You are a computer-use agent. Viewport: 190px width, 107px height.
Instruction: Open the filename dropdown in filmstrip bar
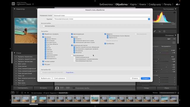tap(69, 93)
